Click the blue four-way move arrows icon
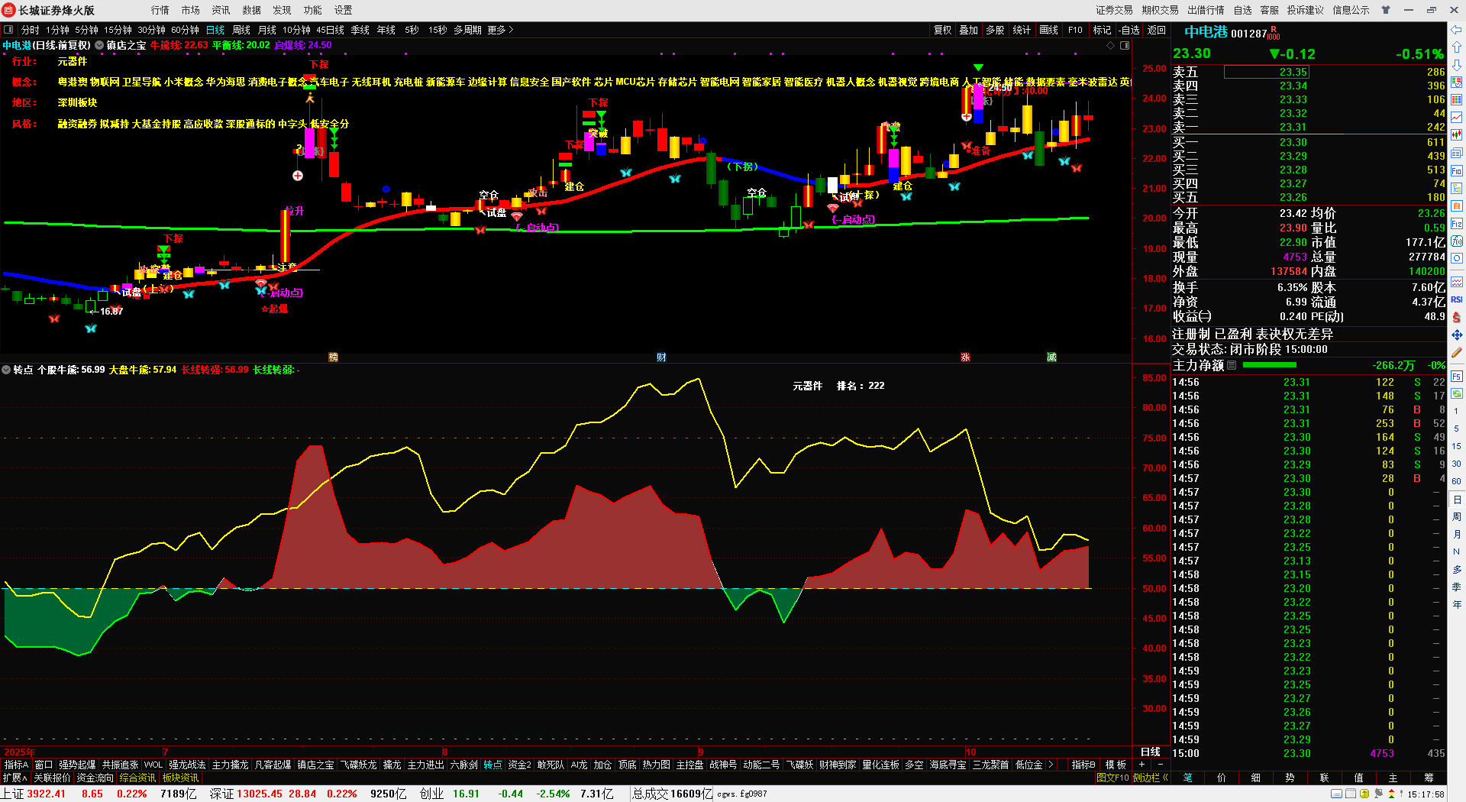This screenshot has width=1466, height=802. pos(1457,335)
